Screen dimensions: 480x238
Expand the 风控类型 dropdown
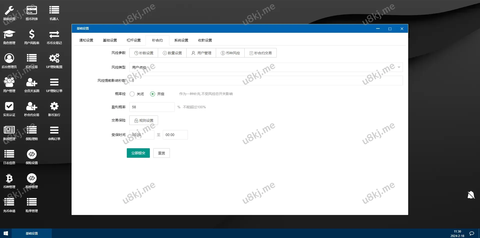266,67
